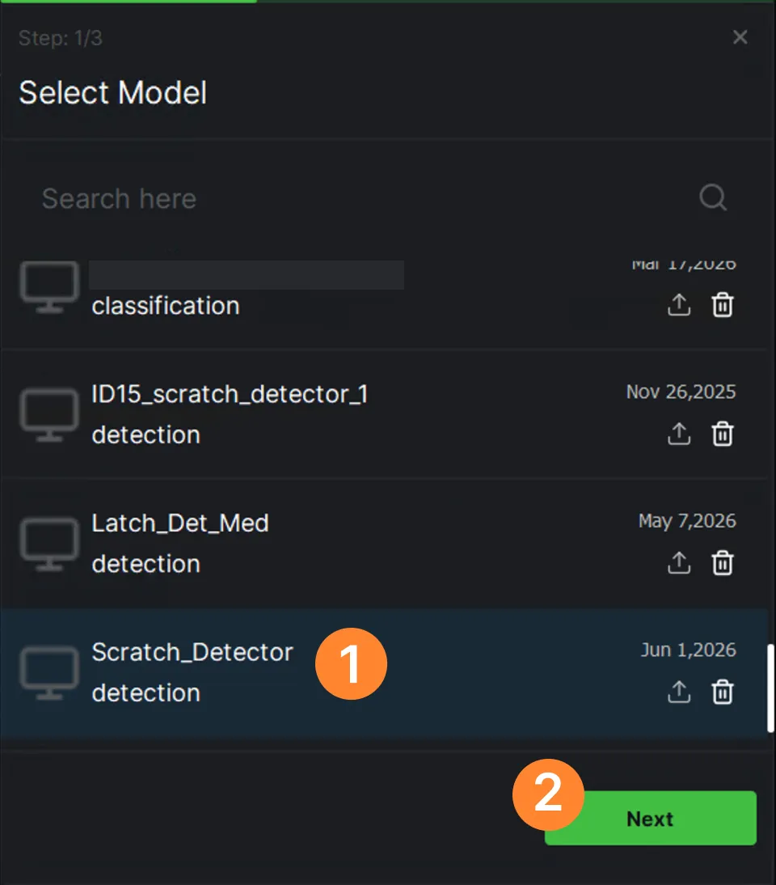Image resolution: width=776 pixels, height=885 pixels.
Task: Select the Latch_Det_Med model row
Action: click(384, 544)
